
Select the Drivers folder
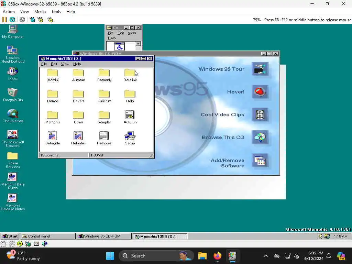[x=78, y=97]
